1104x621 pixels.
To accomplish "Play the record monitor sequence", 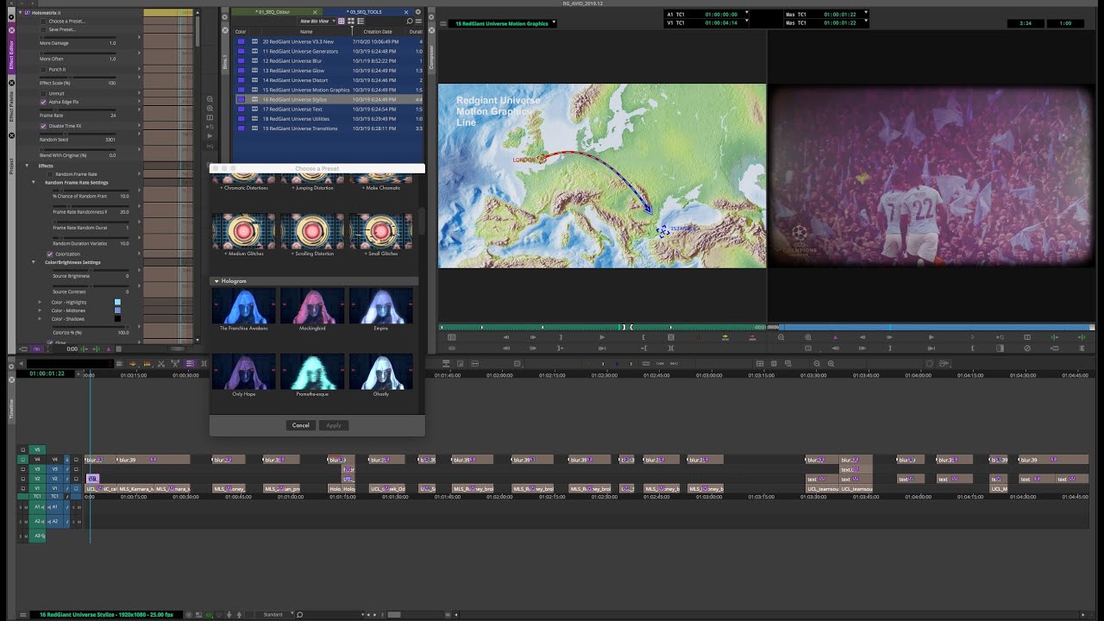I will pos(931,337).
